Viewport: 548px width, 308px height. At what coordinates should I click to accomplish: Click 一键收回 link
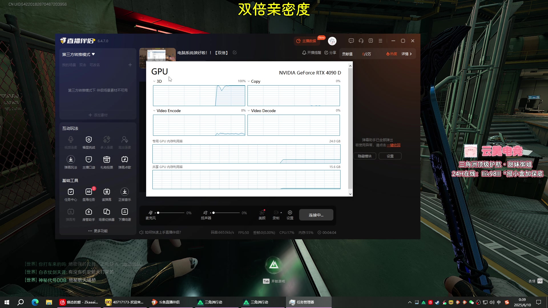coord(393,145)
